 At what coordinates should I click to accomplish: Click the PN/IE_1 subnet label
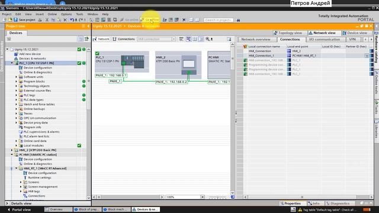pos(115,81)
